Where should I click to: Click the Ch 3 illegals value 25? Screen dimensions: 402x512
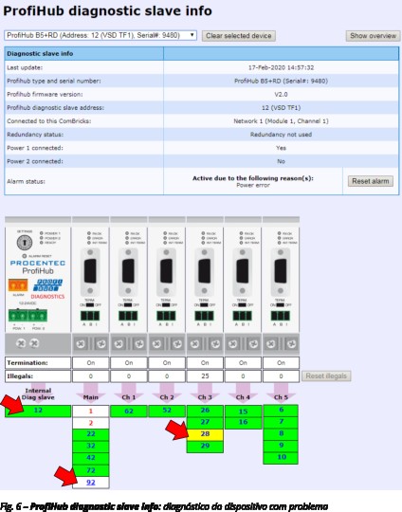coord(205,376)
